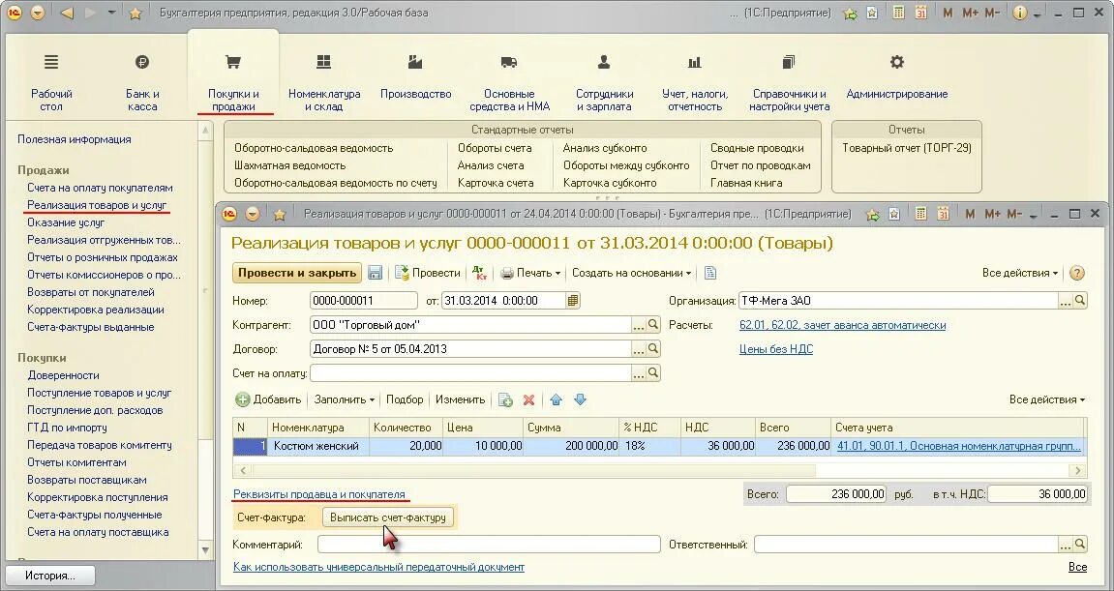Open Номенклатура и склад section
Viewport: 1114px width, 591px height.
tap(324, 83)
